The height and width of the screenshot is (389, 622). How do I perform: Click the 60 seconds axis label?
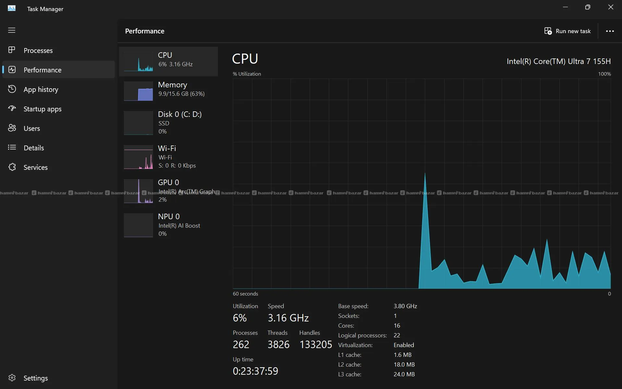tap(245, 294)
